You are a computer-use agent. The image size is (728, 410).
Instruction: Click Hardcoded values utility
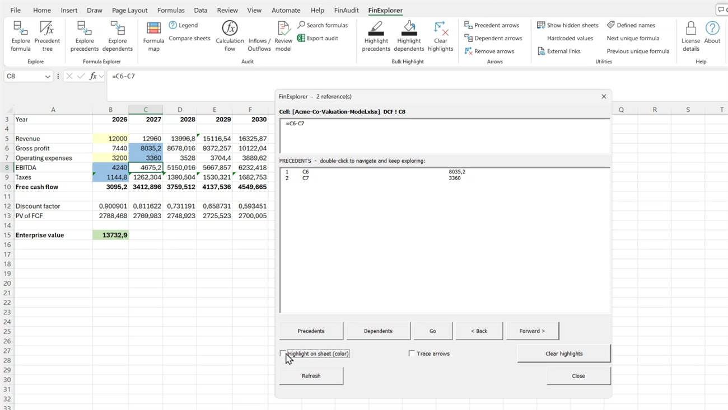pyautogui.click(x=570, y=38)
